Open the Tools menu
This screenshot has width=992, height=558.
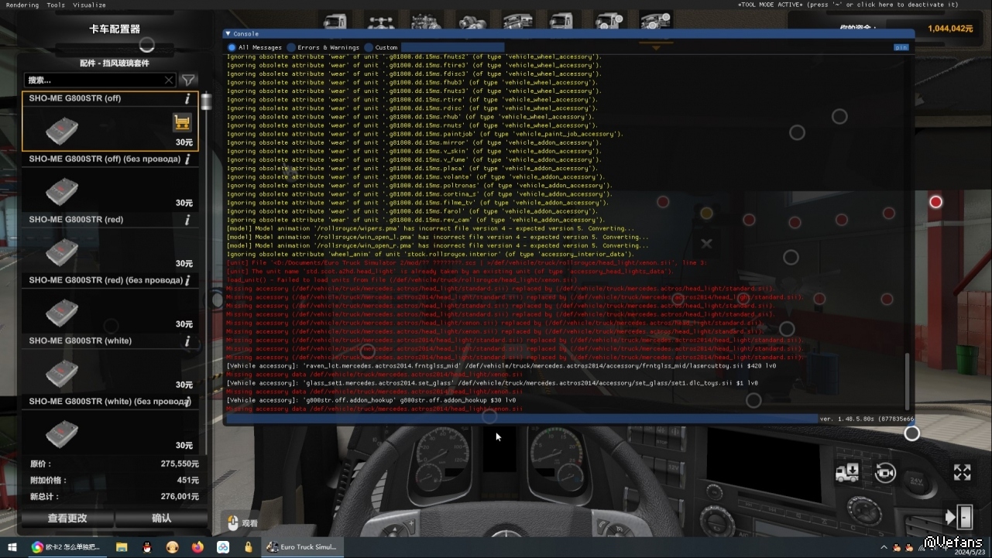56,5
